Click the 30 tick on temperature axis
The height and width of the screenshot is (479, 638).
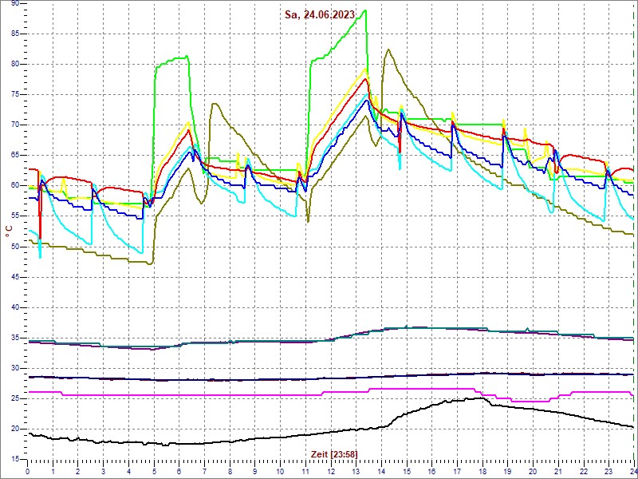(15, 368)
